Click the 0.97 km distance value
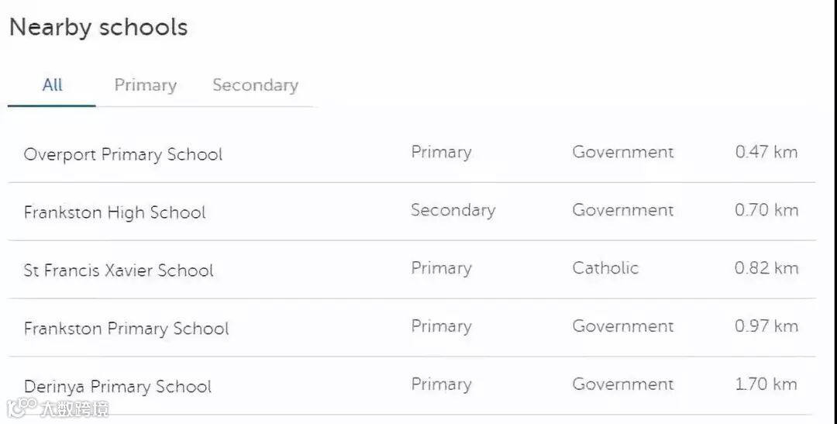The image size is (837, 424). [x=766, y=326]
